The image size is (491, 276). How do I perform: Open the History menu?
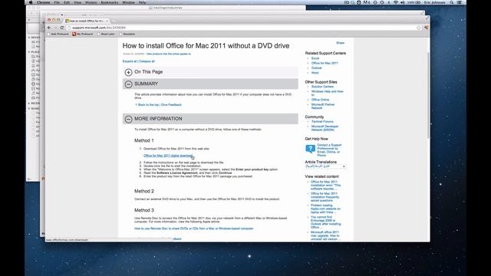click(x=91, y=2)
